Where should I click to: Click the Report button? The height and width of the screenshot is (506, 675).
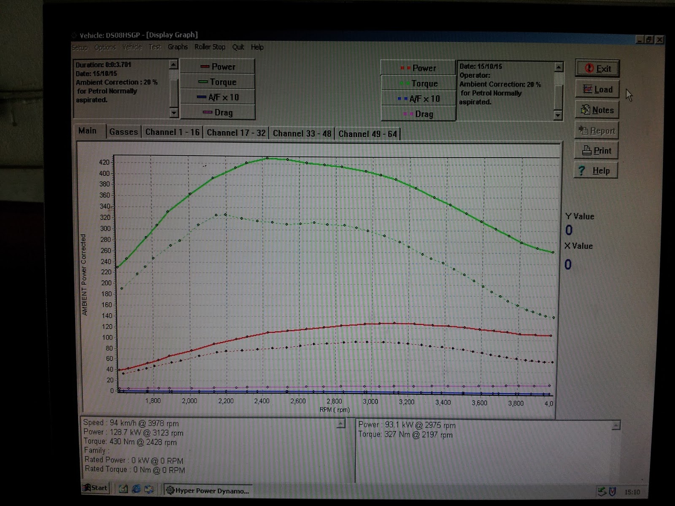[597, 131]
